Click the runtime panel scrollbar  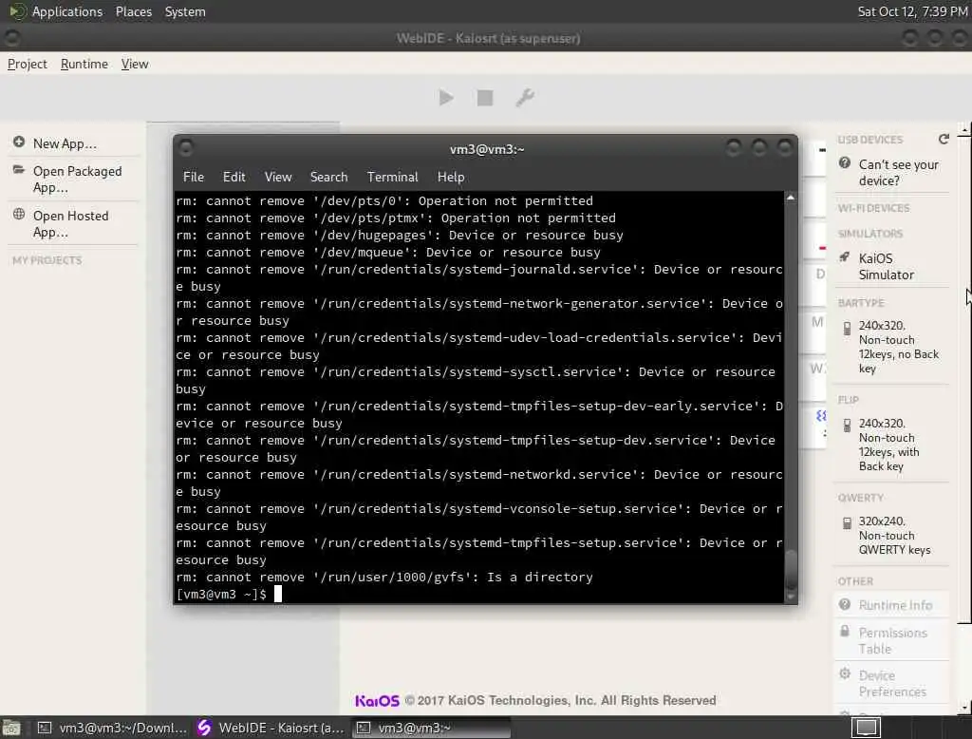click(x=964, y=380)
